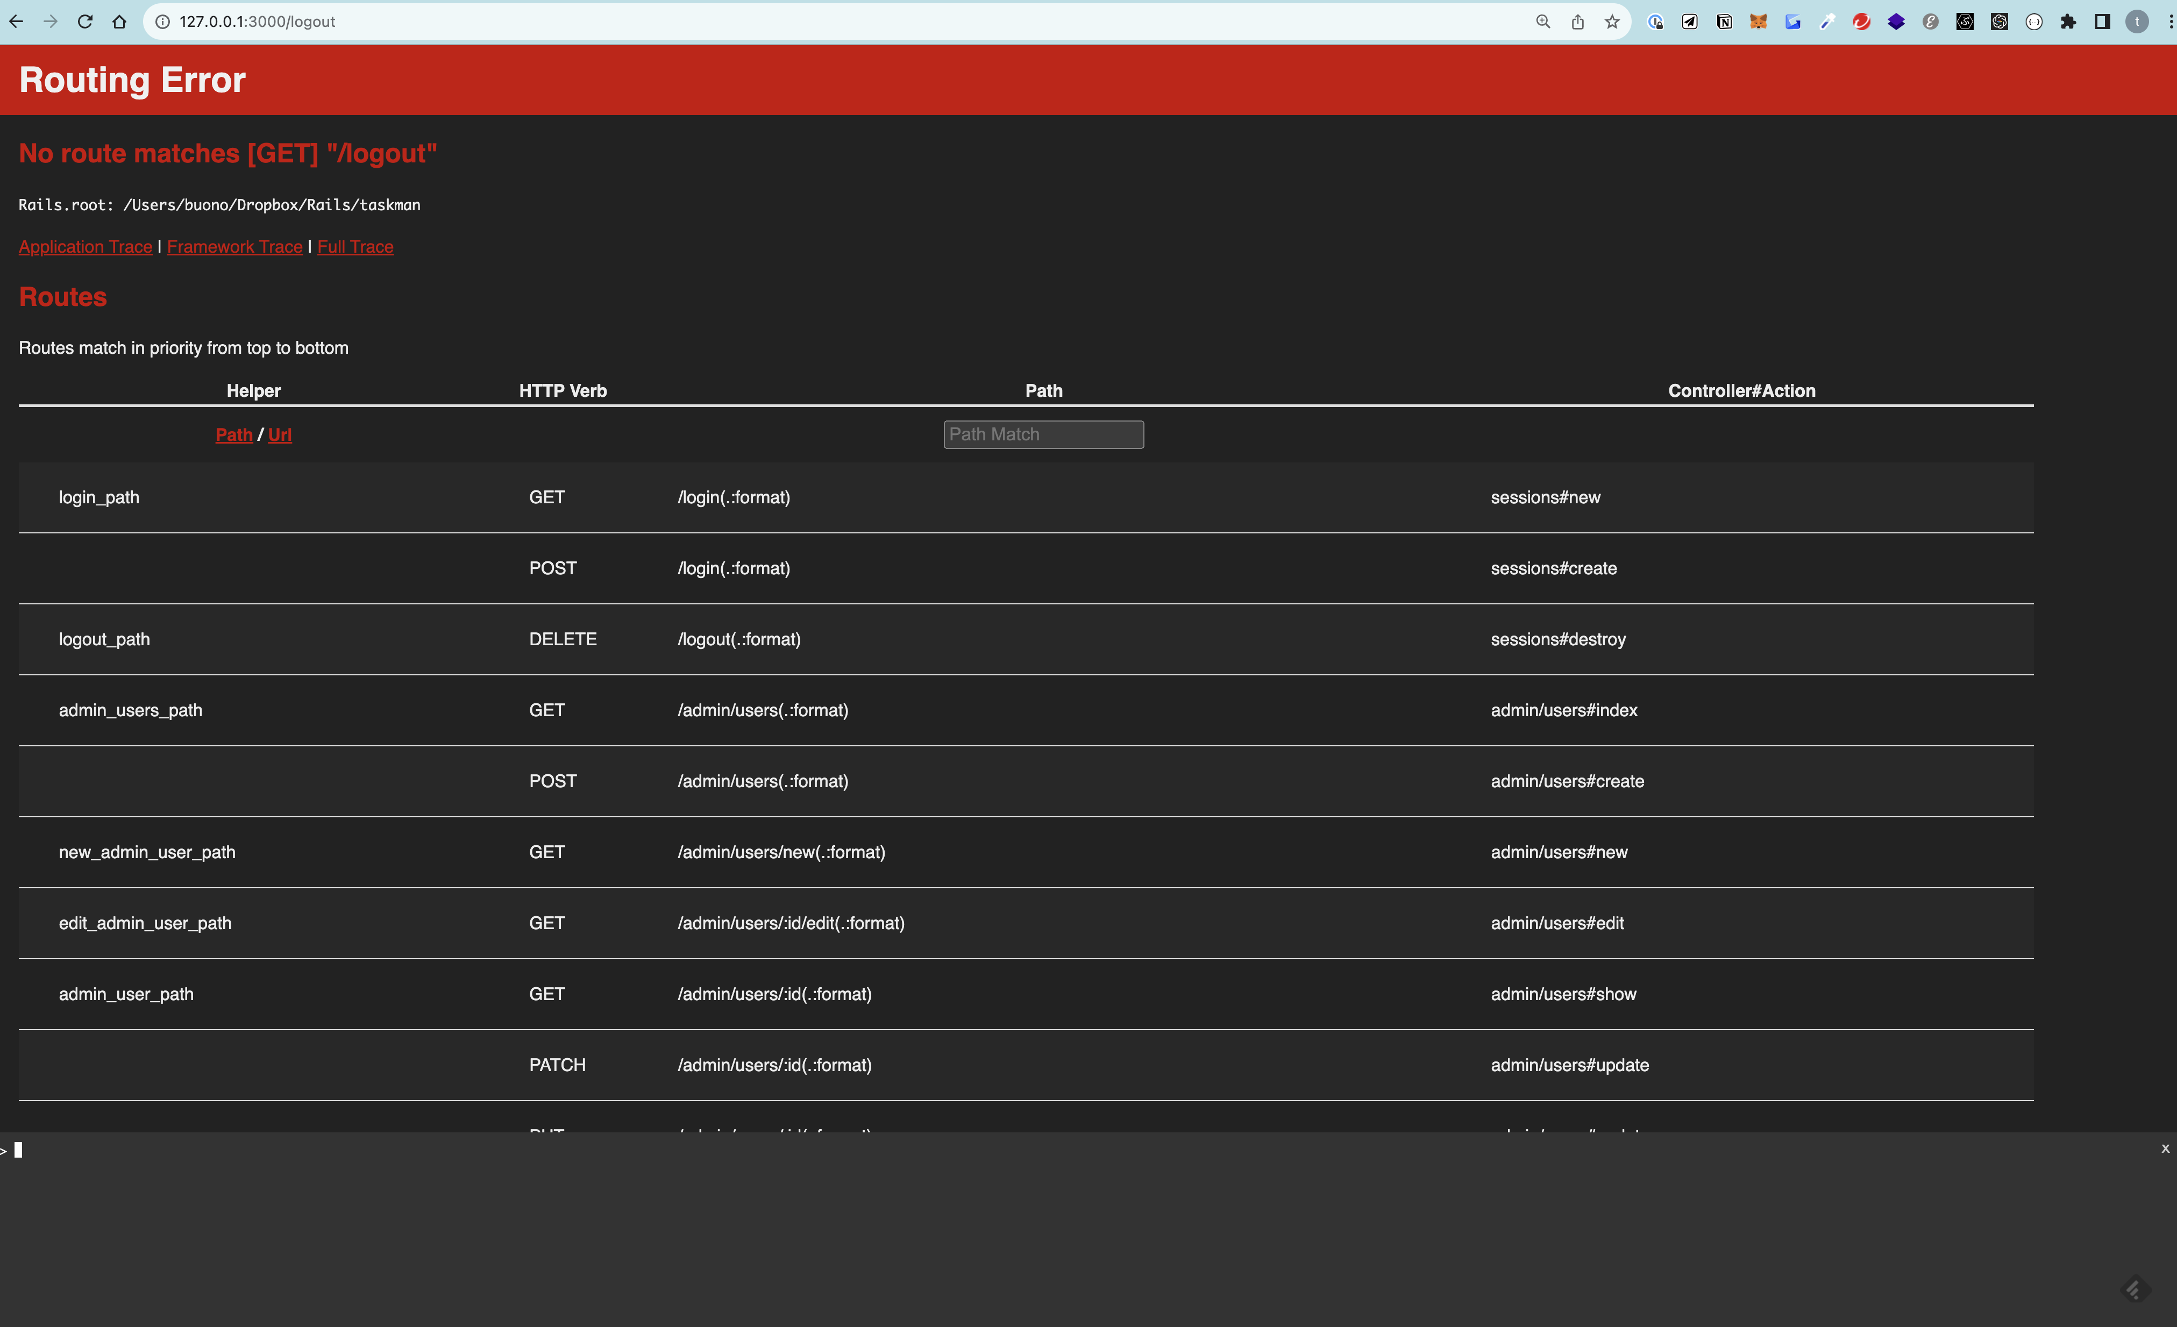
Task: Click the sessions#new action cell
Action: (1545, 497)
